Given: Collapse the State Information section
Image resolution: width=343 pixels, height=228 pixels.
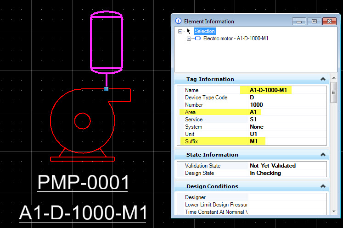Looking at the screenshot, I should click(x=323, y=155).
